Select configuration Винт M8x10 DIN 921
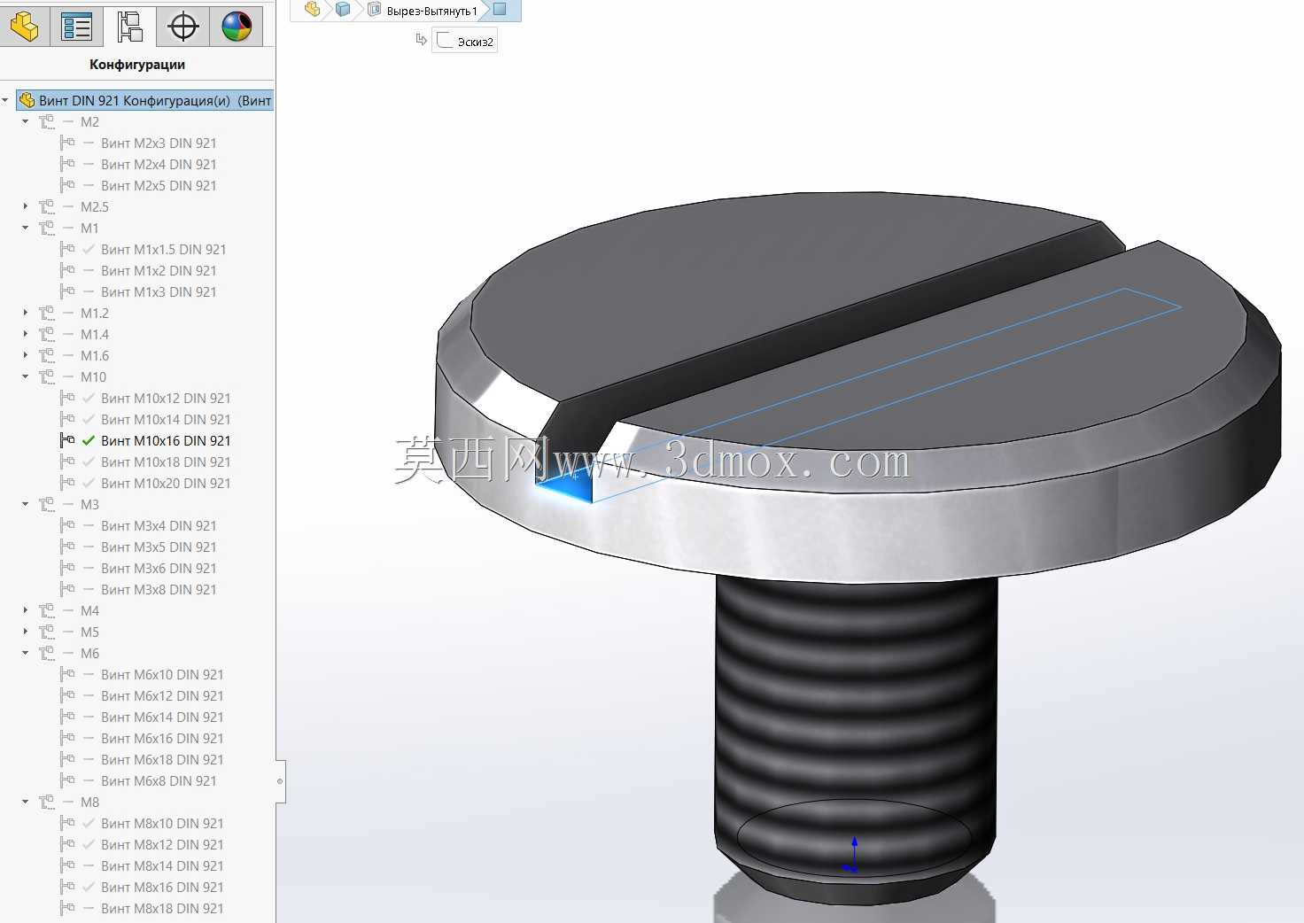 [162, 823]
